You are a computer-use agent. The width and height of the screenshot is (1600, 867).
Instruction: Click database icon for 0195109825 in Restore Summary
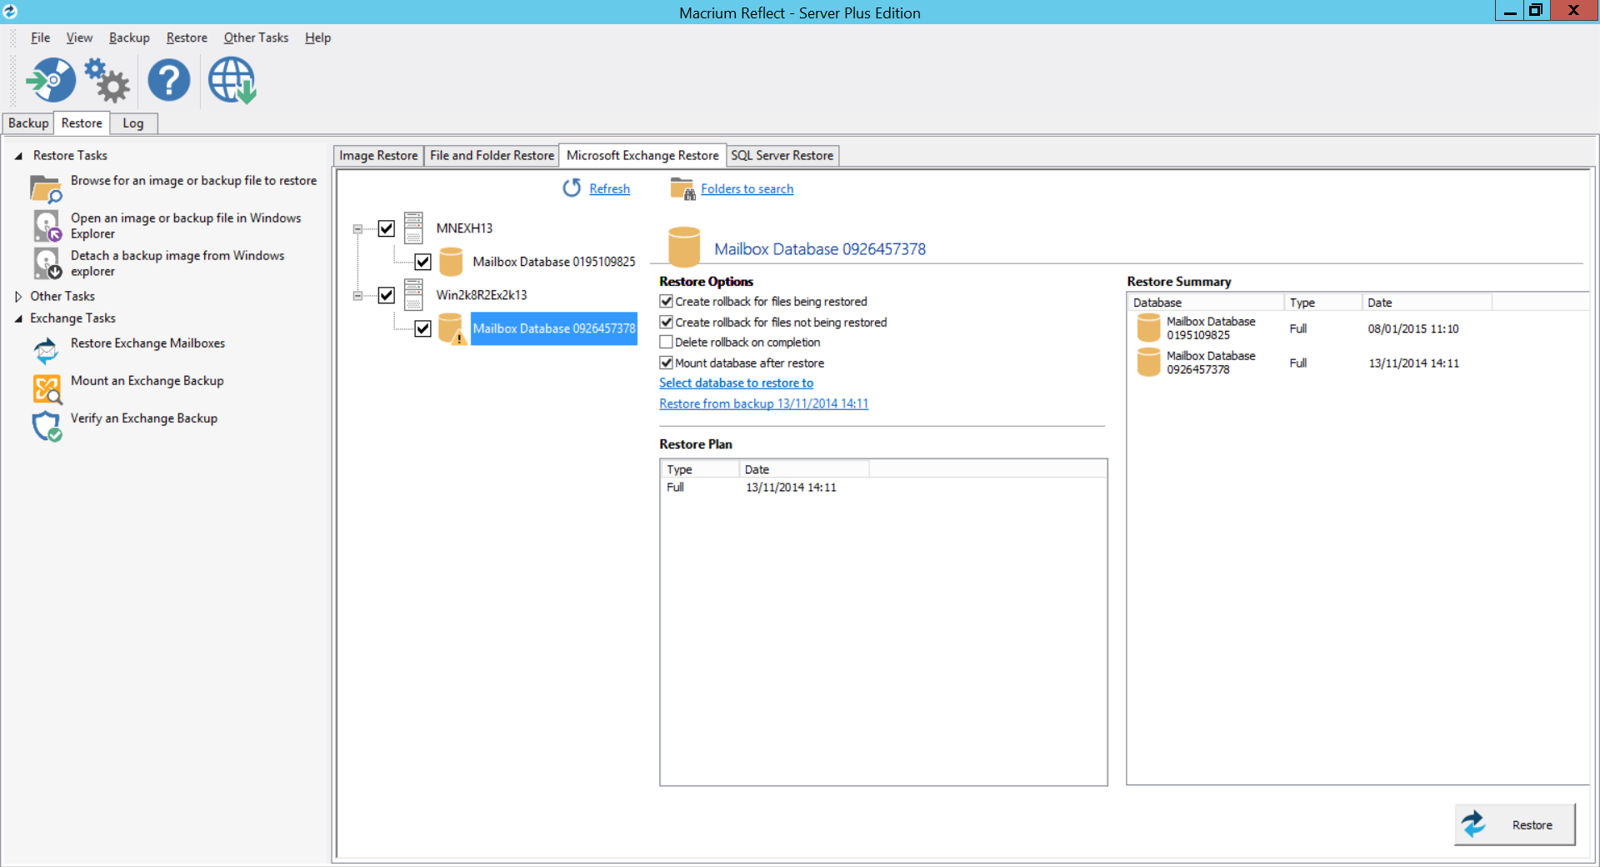point(1148,328)
